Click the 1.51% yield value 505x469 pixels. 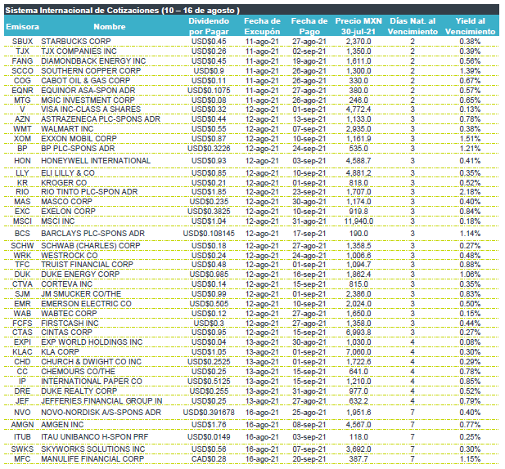(x=470, y=139)
